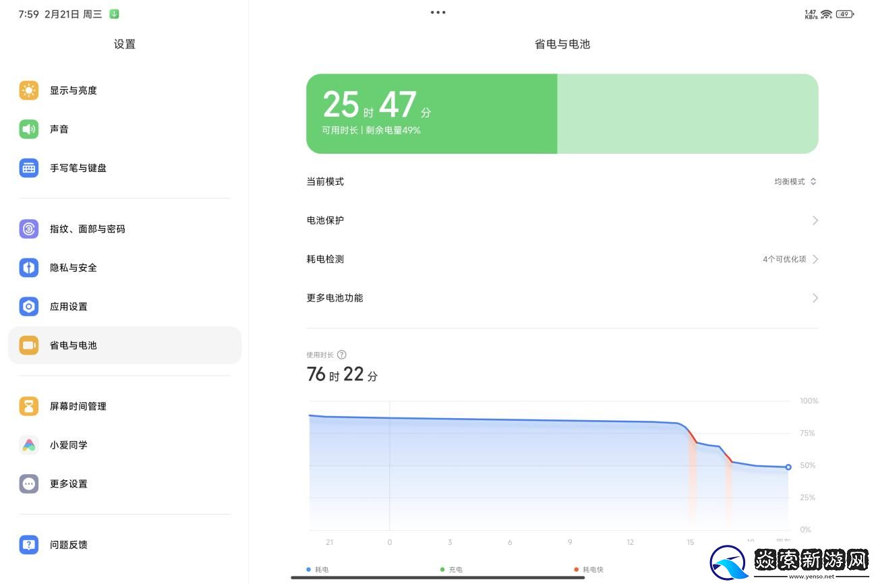The width and height of the screenshot is (876, 584).
Task: Open the three-dot overflow menu at top
Action: 438,11
